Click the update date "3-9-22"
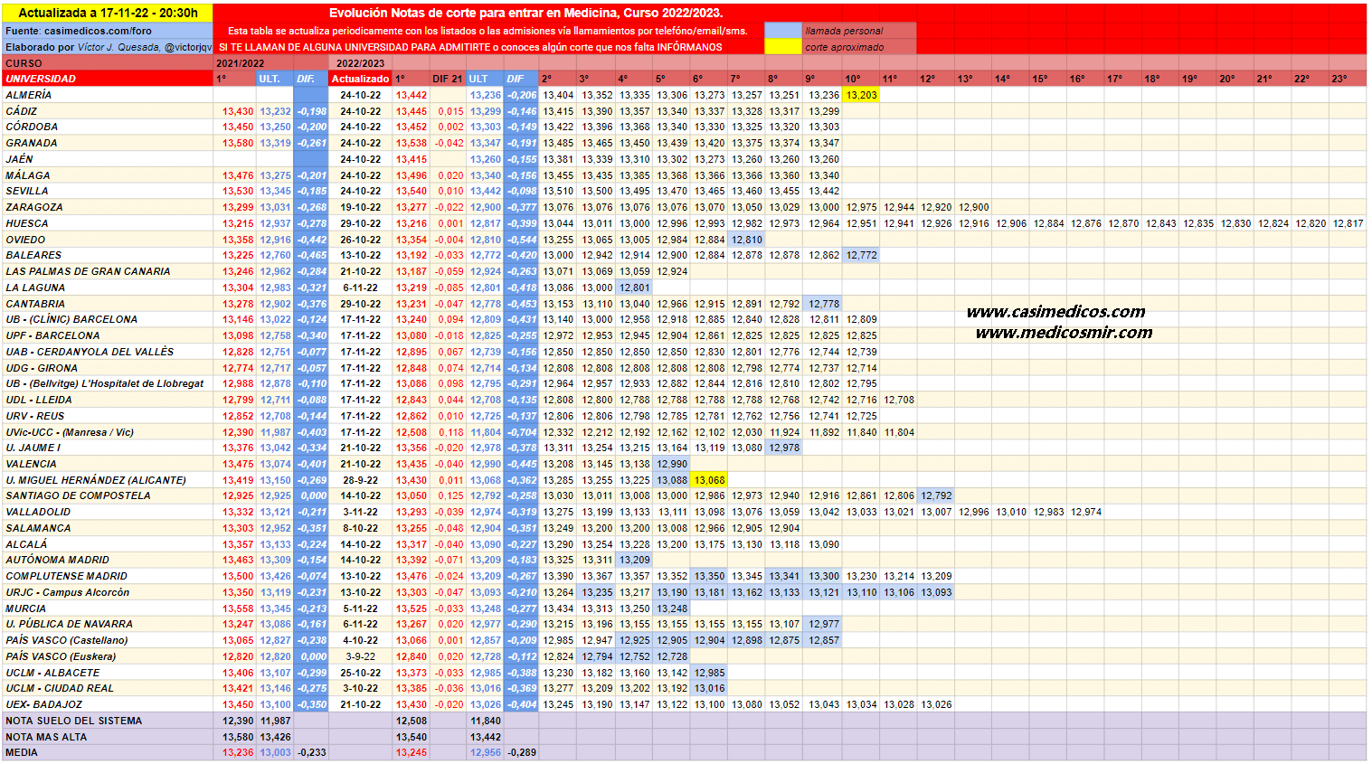 tap(360, 656)
